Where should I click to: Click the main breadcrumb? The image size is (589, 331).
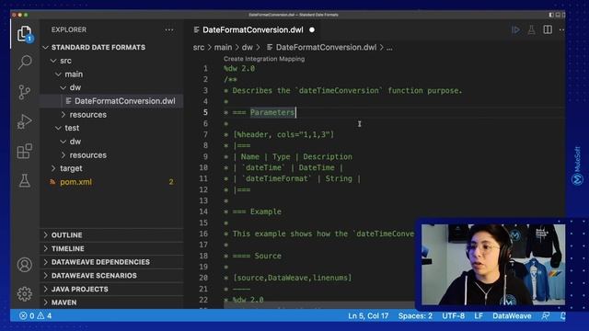[223, 47]
